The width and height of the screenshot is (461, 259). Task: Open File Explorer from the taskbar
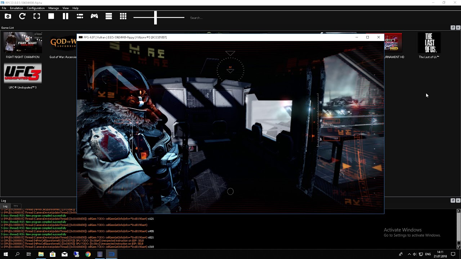(x=41, y=254)
